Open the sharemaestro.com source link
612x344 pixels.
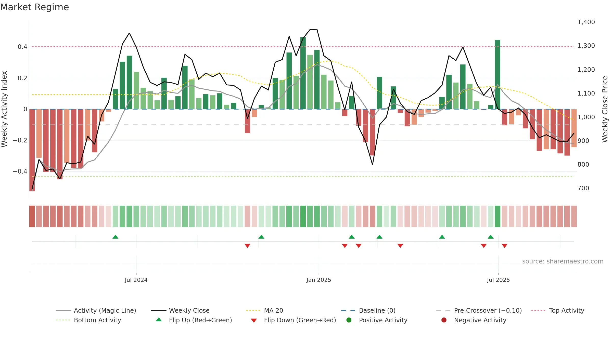tap(563, 261)
